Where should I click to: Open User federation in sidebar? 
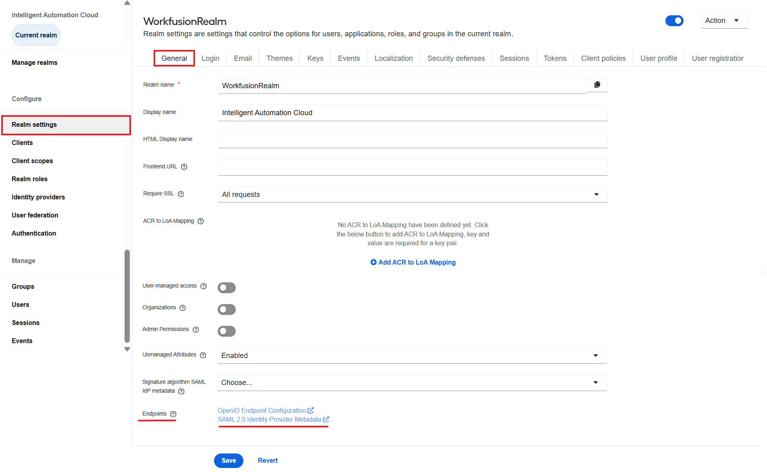[35, 215]
